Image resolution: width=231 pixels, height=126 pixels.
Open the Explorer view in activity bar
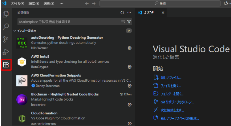[x=6, y=14]
